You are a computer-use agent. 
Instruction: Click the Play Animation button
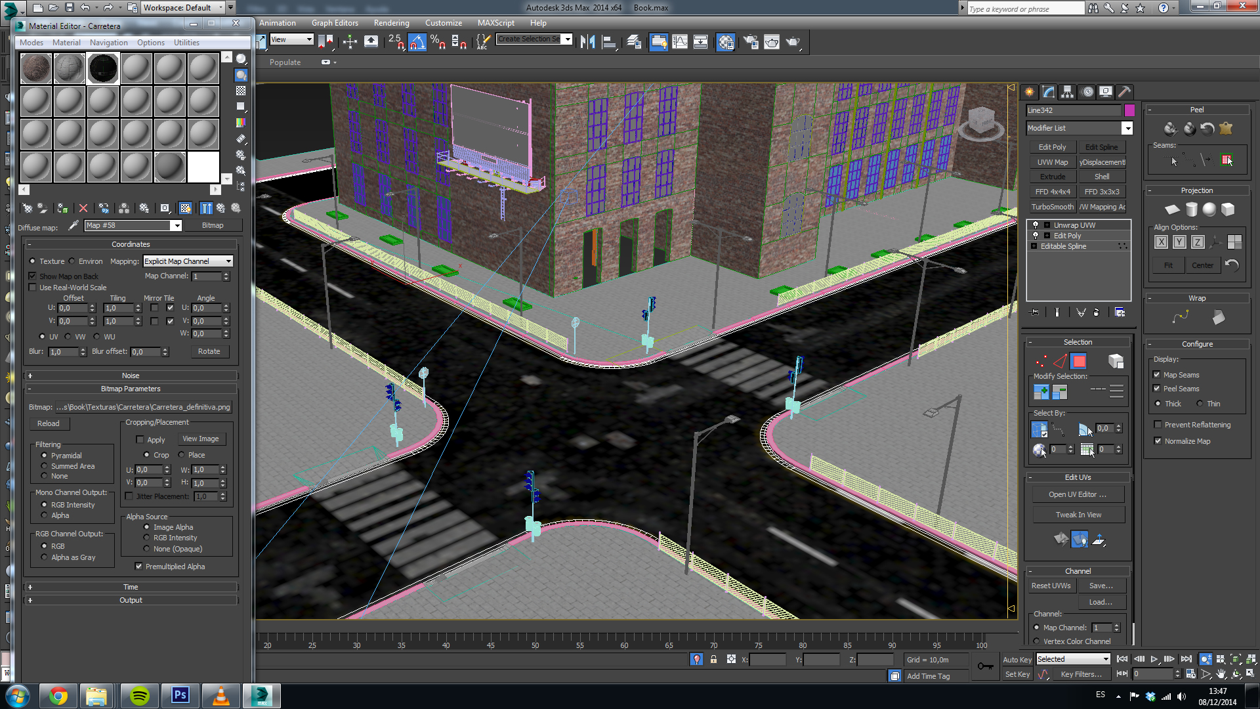coord(1154,659)
